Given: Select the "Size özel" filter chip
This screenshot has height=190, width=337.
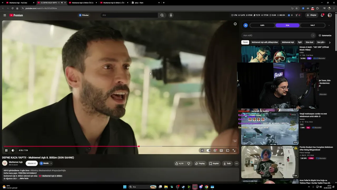Looking at the screenshot, I should (309, 42).
